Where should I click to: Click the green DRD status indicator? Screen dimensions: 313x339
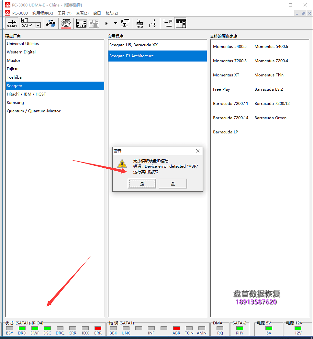click(x=22, y=328)
